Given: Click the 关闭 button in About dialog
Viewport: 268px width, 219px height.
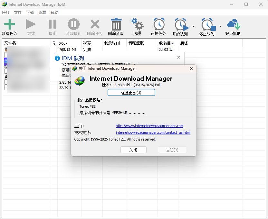Looking at the screenshot, I should click(x=133, y=150).
